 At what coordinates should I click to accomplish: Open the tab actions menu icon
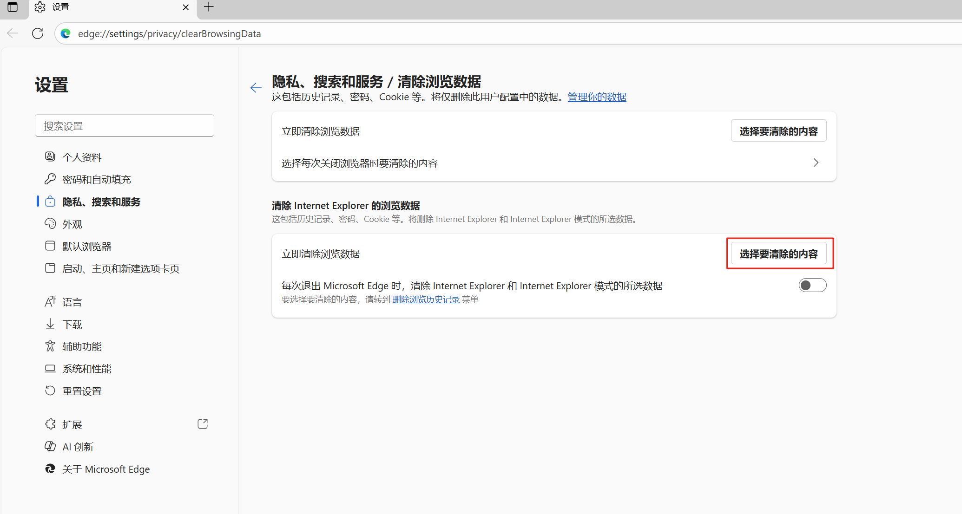click(13, 7)
